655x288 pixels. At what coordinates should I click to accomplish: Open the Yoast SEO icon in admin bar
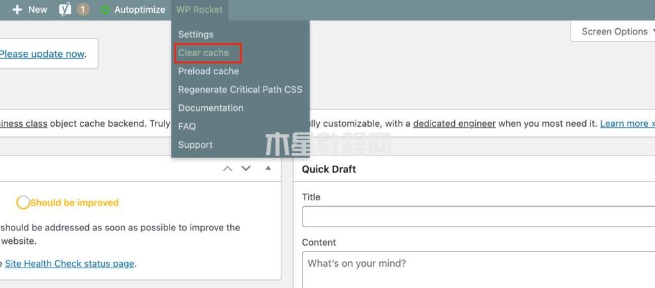(65, 10)
